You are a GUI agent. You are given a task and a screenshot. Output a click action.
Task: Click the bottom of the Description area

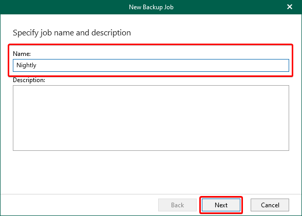click(x=151, y=147)
